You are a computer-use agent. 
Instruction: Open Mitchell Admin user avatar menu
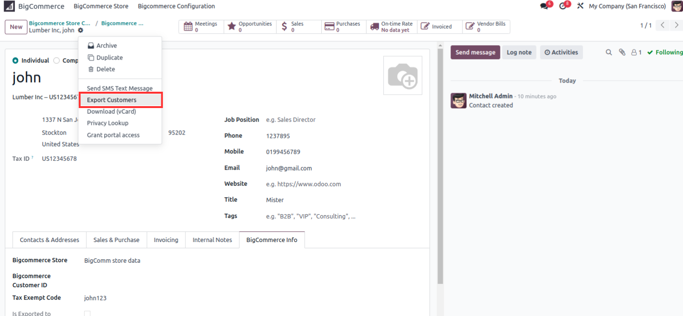point(676,6)
